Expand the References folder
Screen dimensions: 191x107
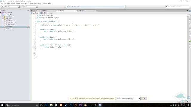[x=3, y=17]
